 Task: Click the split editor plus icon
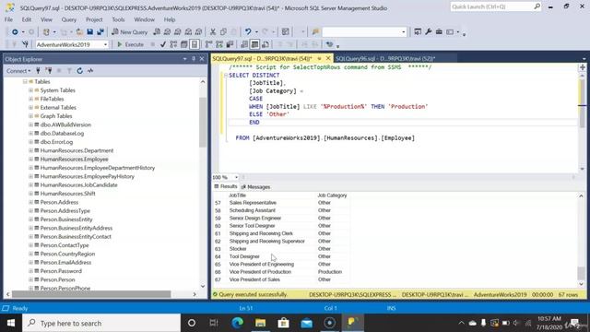pos(582,67)
